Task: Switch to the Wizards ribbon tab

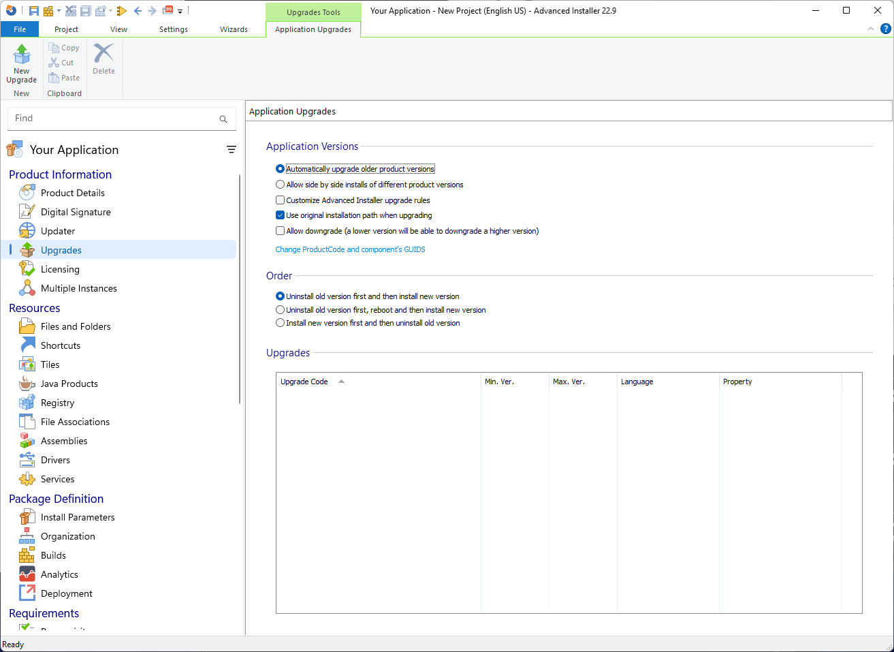Action: click(x=234, y=29)
